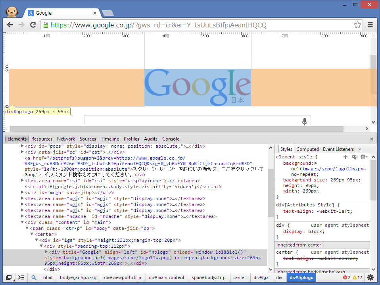
Task: Add a new style rule with the plus icon
Action: tap(345, 157)
